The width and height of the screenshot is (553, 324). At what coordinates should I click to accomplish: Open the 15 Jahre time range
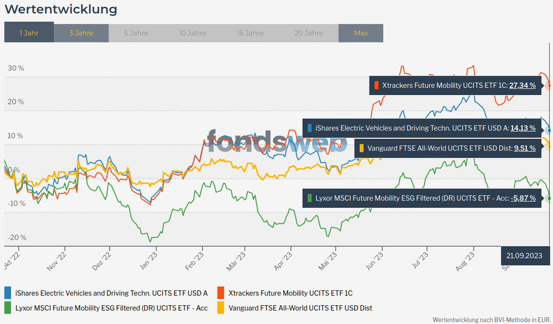pos(250,33)
